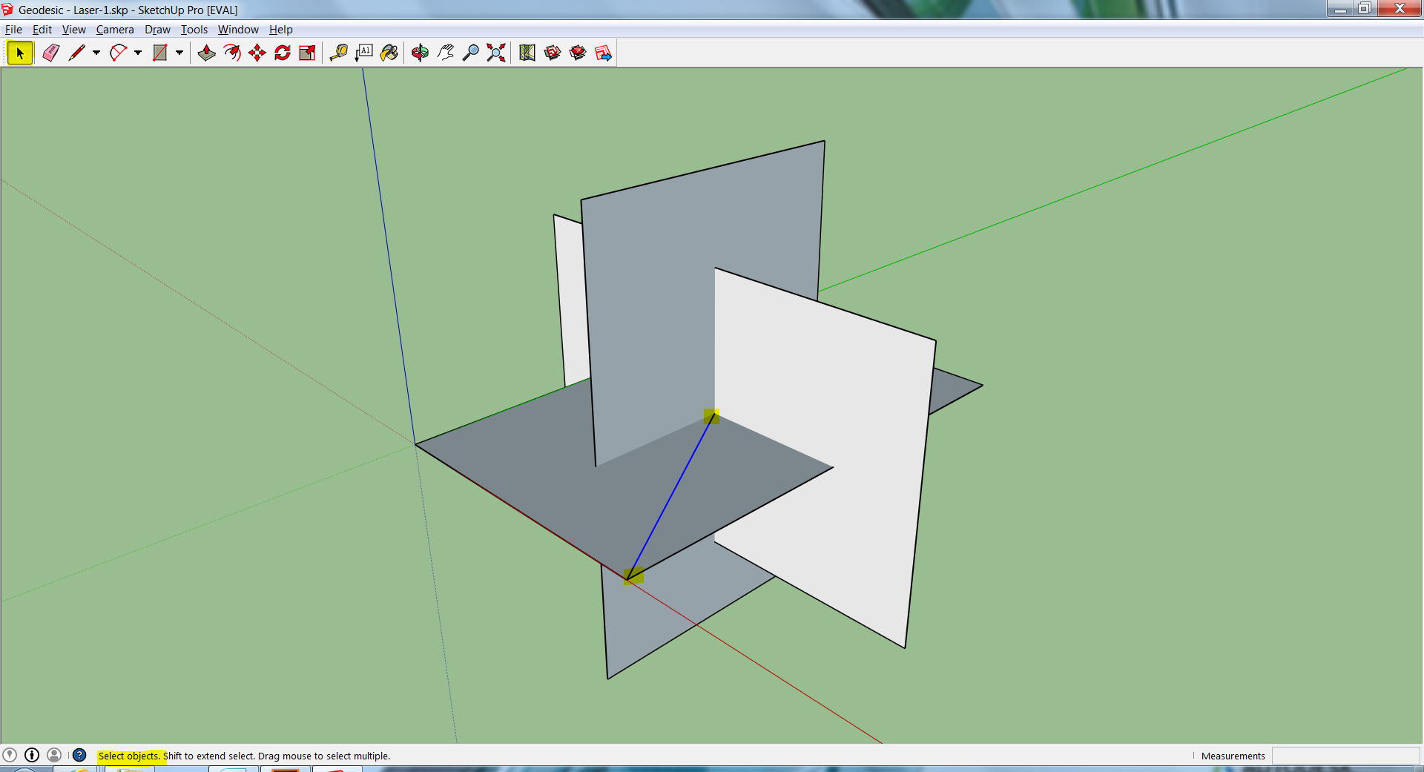
Task: Select the Orbit tool
Action: [421, 53]
